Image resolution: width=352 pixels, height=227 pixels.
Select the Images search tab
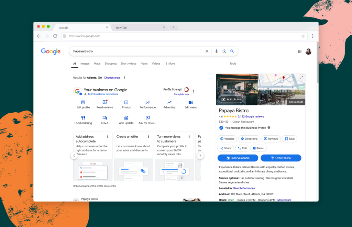point(85,64)
